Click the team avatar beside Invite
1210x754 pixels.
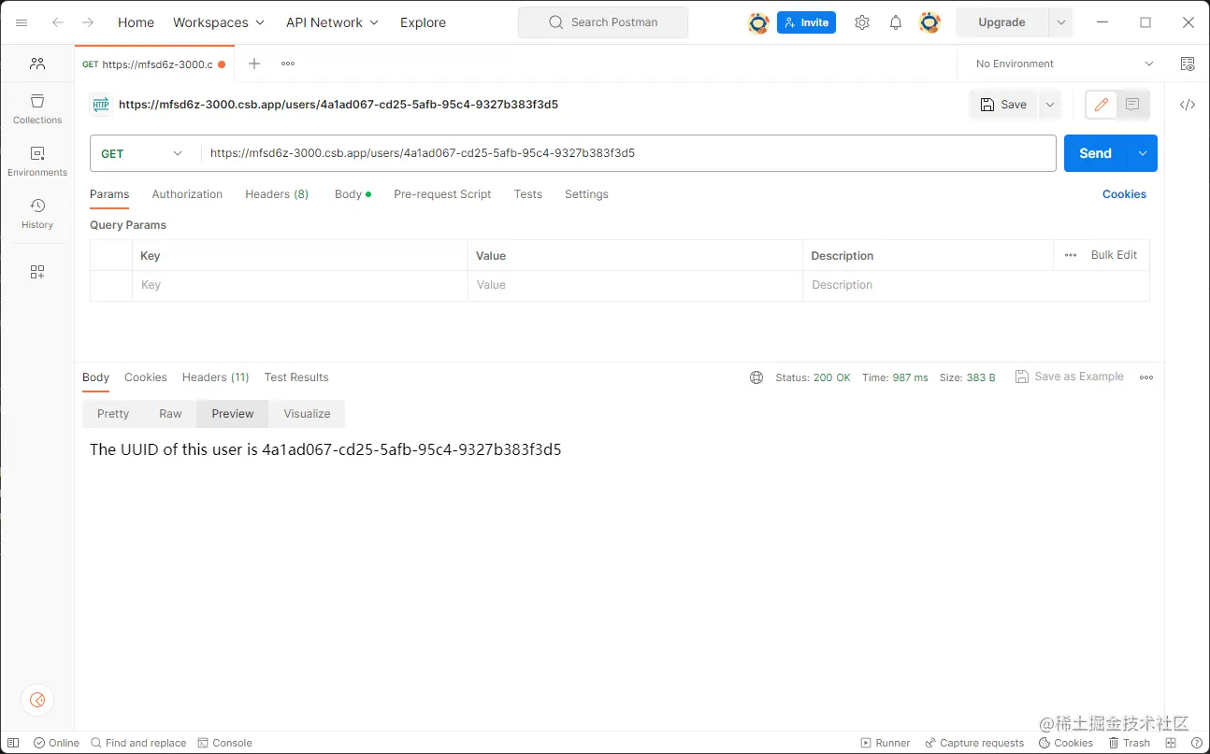point(758,22)
